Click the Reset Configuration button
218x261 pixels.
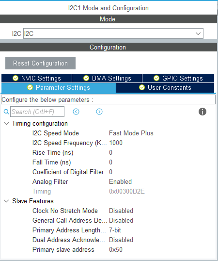[x=40, y=63]
